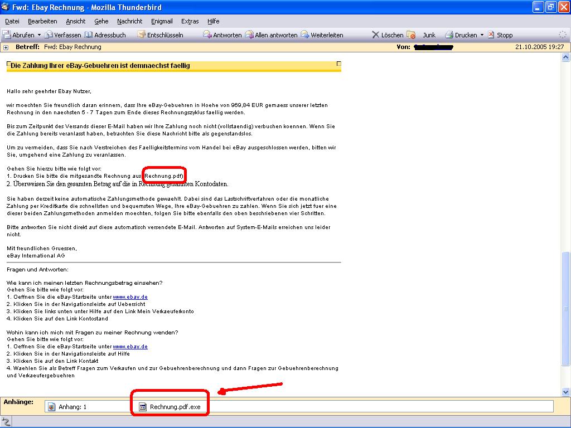Click the Von: sender label
Screen dimensions: 571x428
403,47
